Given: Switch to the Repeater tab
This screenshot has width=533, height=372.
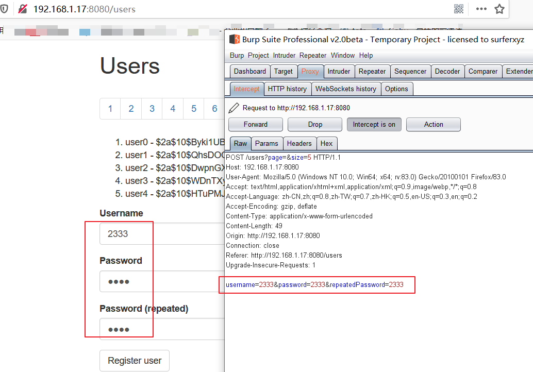Looking at the screenshot, I should [372, 71].
